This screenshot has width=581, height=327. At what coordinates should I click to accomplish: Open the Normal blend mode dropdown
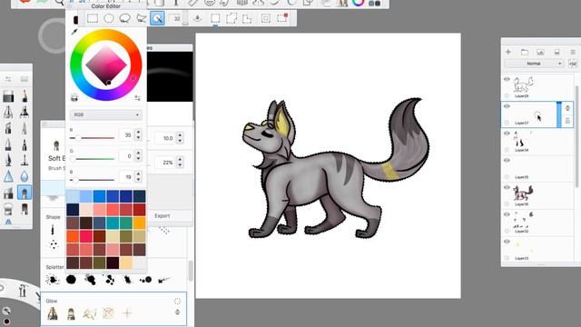[534, 64]
